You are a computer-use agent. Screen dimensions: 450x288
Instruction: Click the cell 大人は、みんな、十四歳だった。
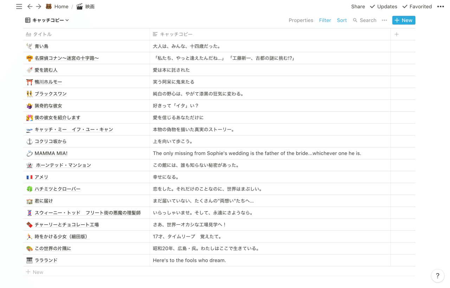(x=270, y=46)
